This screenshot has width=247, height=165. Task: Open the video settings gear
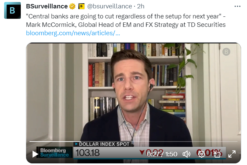201,154
